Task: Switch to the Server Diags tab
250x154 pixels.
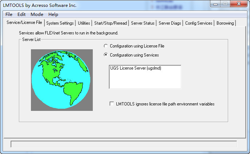Action: point(170,23)
